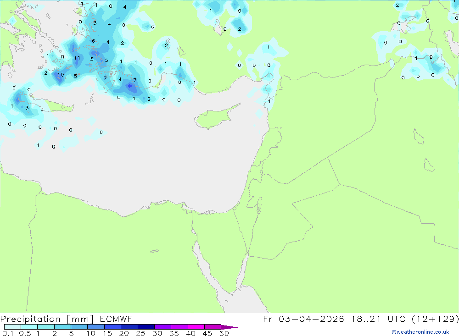
Task: Click the 15–20 mm blue legend swatch
Action: [x=112, y=327]
